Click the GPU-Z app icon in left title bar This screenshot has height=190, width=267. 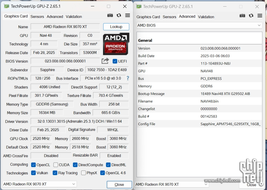6,6
